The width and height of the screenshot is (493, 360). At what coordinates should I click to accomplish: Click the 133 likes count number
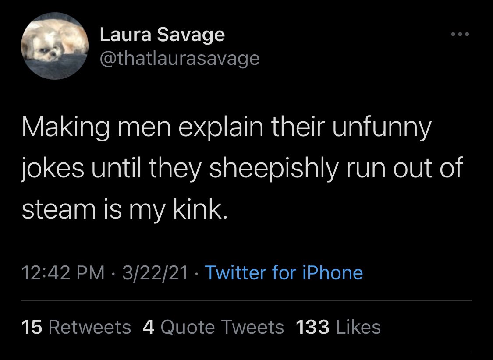coord(312,327)
